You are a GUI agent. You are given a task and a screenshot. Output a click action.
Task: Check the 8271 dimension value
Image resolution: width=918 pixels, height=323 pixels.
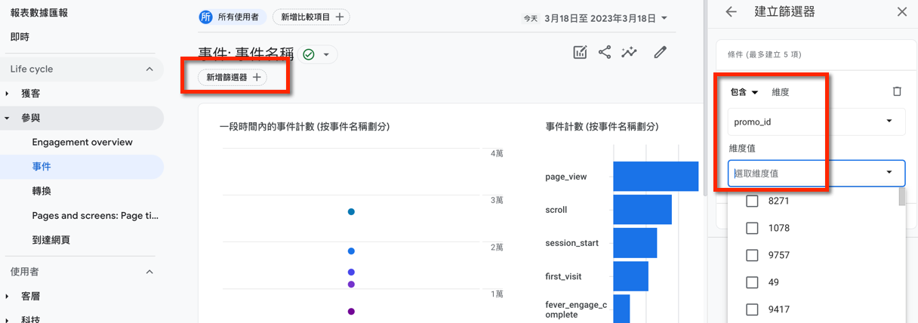(752, 201)
